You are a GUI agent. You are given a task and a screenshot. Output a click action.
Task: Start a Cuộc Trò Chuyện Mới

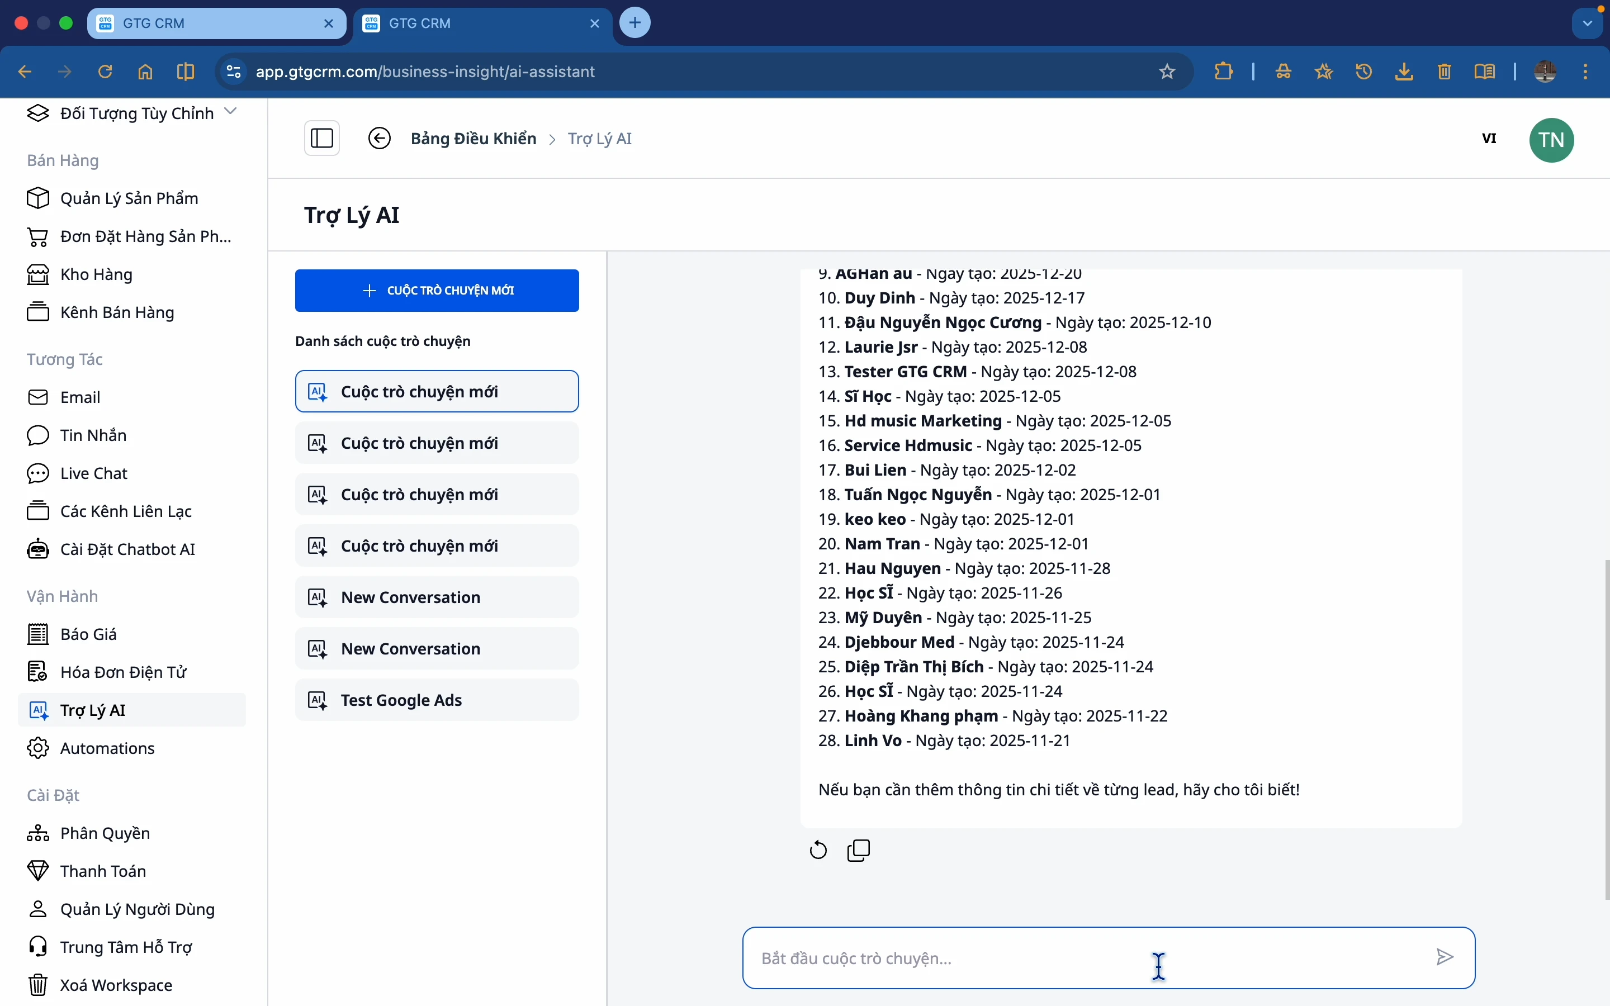pyautogui.click(x=437, y=290)
